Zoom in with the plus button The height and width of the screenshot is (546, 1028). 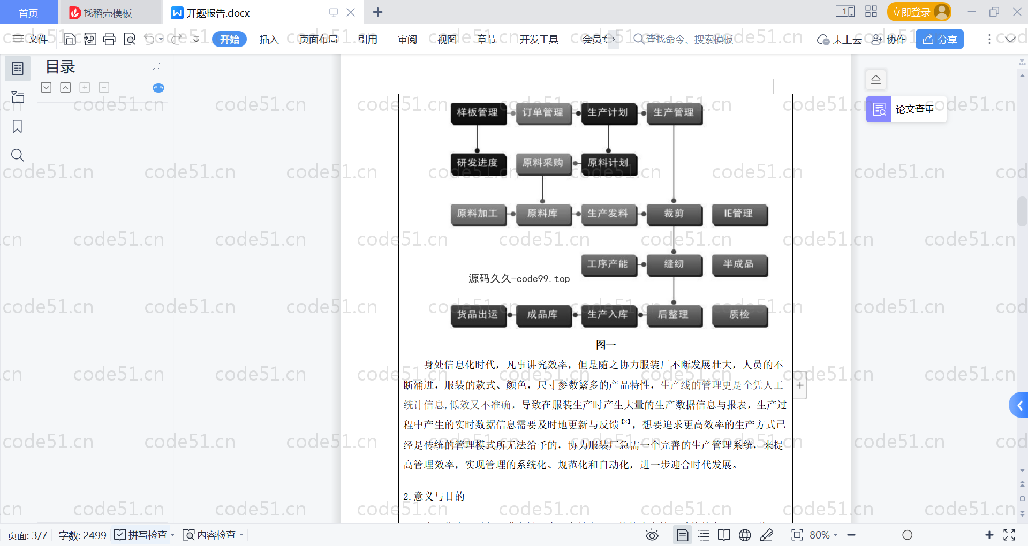point(989,535)
